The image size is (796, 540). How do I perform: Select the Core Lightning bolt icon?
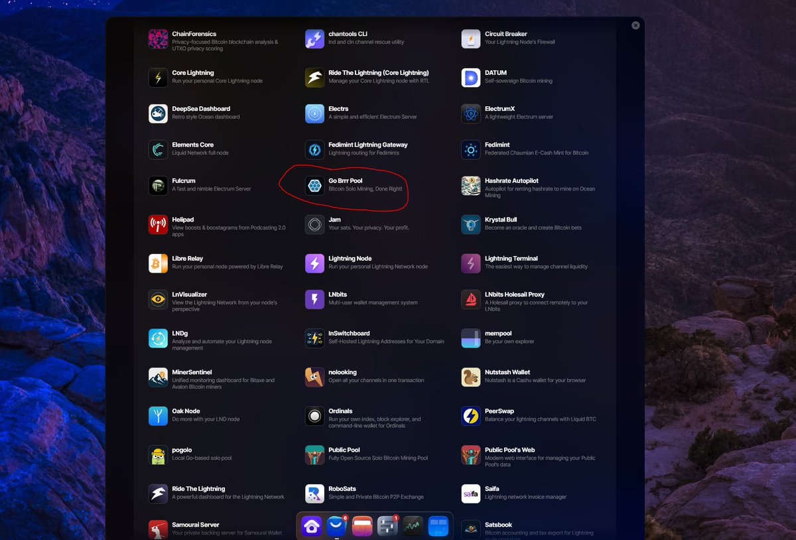158,78
